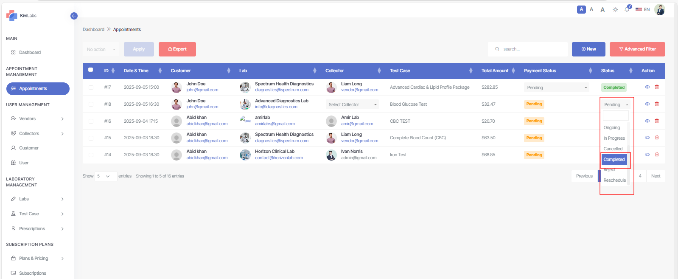Open the notifications bell
The width and height of the screenshot is (678, 279).
(627, 9)
